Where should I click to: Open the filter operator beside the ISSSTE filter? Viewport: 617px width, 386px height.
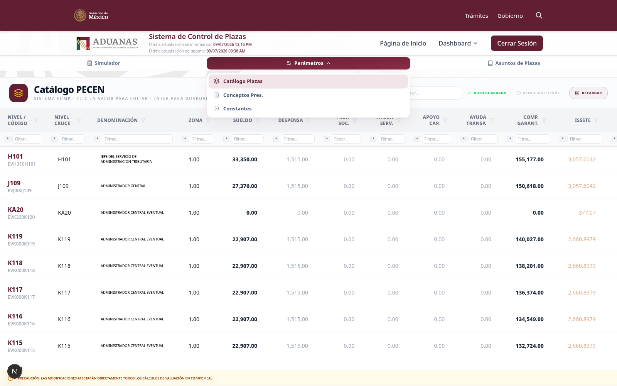pos(563,139)
